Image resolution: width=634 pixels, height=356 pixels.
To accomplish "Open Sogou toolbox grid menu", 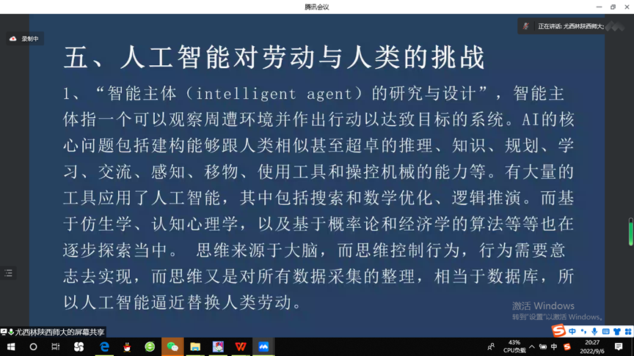I will click(x=627, y=332).
